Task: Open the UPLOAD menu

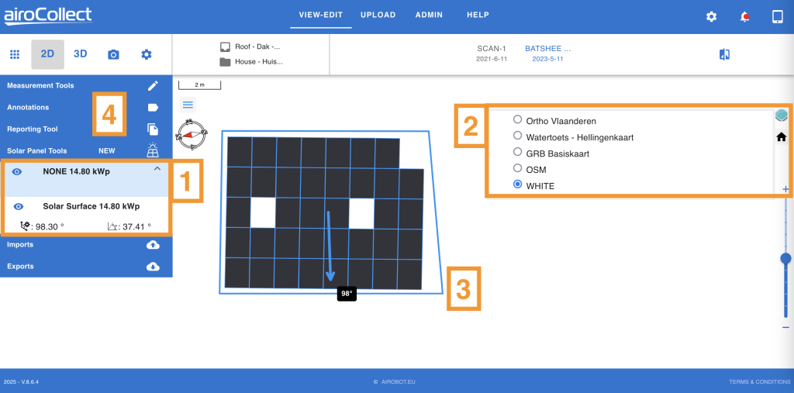Action: click(x=378, y=15)
